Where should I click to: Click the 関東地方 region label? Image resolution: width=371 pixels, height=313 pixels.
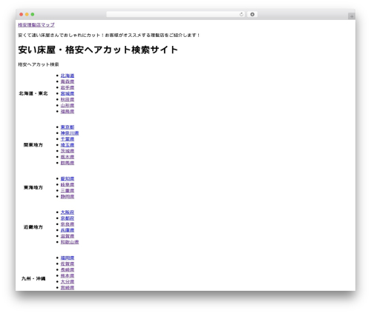tap(33, 145)
